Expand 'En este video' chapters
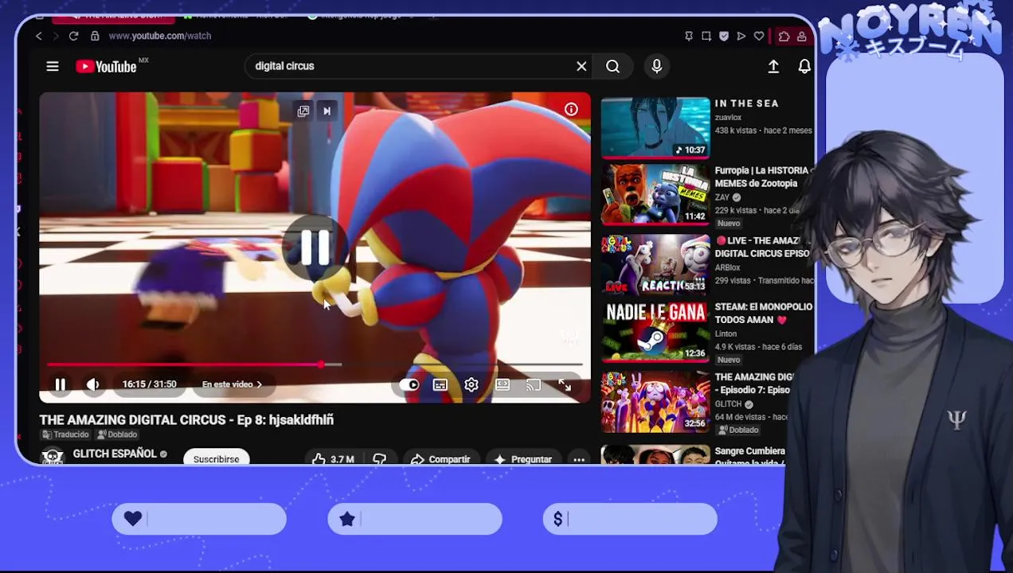The height and width of the screenshot is (573, 1013). tap(232, 384)
